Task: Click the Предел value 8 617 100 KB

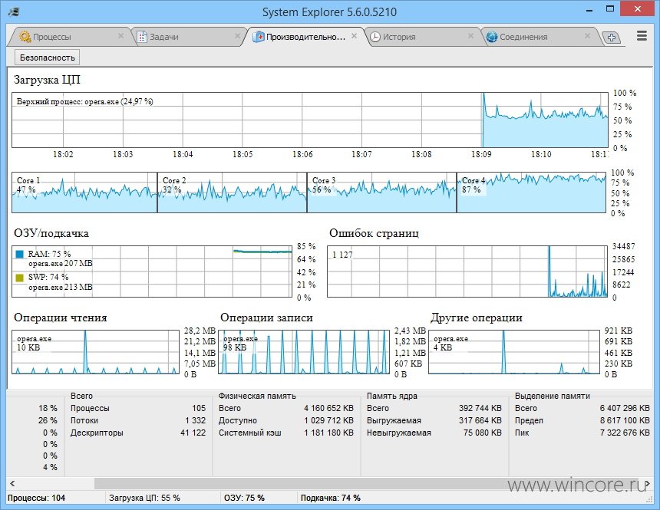Action: click(625, 420)
